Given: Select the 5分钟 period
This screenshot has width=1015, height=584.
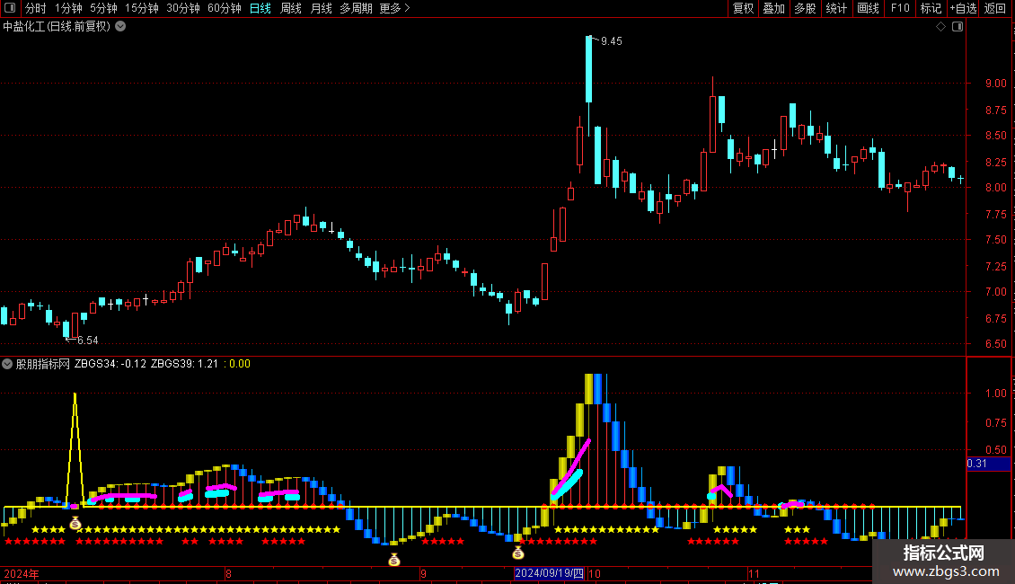Looking at the screenshot, I should pyautogui.click(x=103, y=8).
